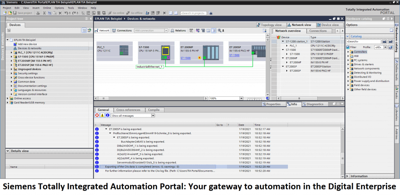
Task: Toggle information messages filter icon
Action: 108,115
